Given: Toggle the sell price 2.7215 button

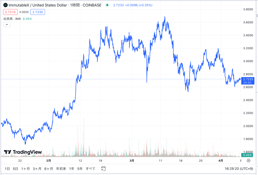Looking at the screenshot, I should pyautogui.click(x=10, y=12).
